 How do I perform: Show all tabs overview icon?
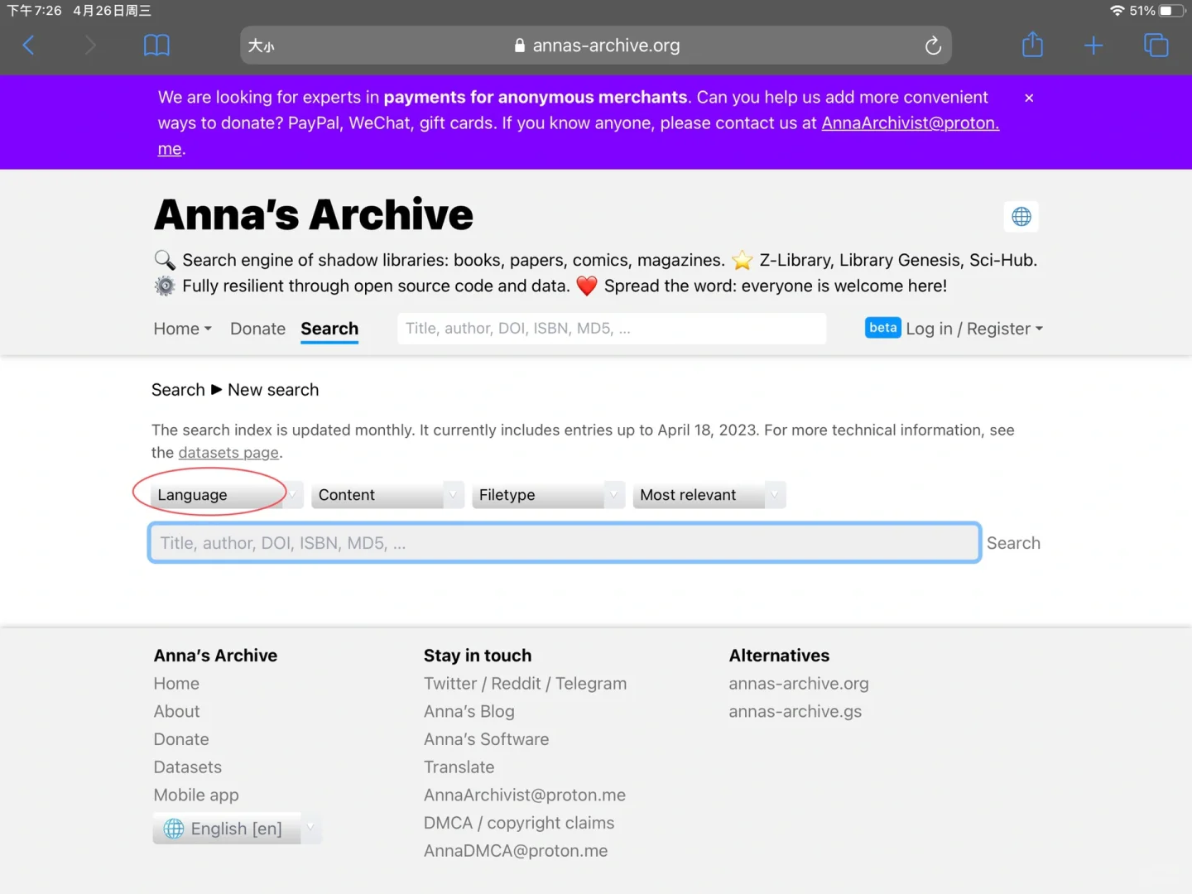click(1156, 46)
